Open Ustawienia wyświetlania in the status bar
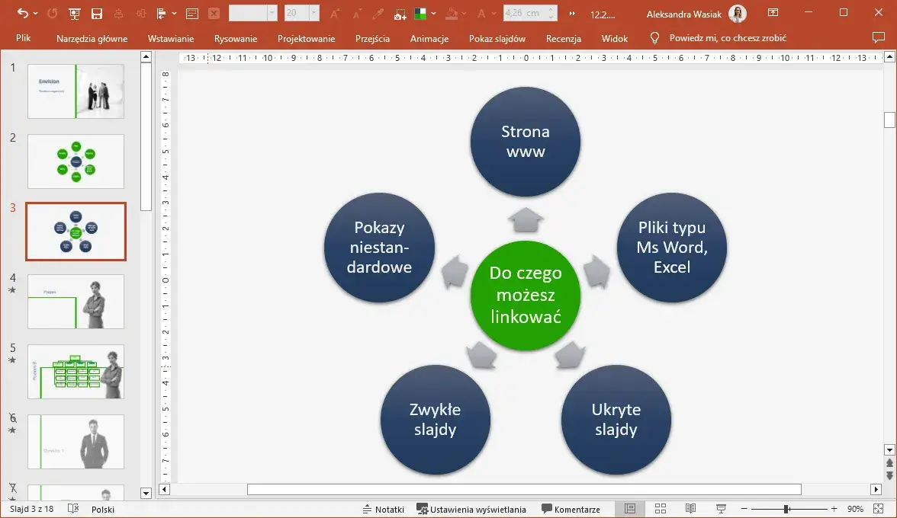Screen dimensions: 897x518 click(x=472, y=508)
